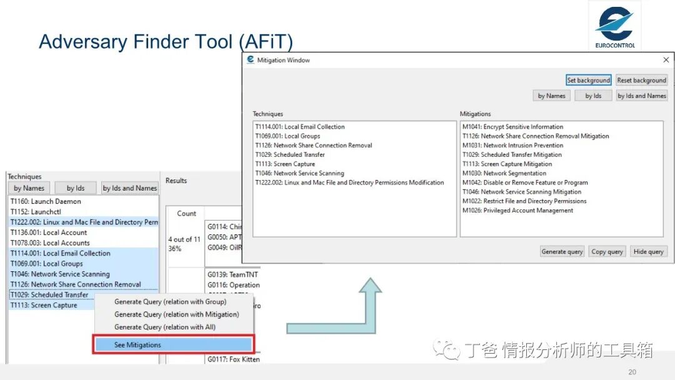Select T1160: Launch Daemon in main list
This screenshot has width=675, height=380.
[83, 201]
